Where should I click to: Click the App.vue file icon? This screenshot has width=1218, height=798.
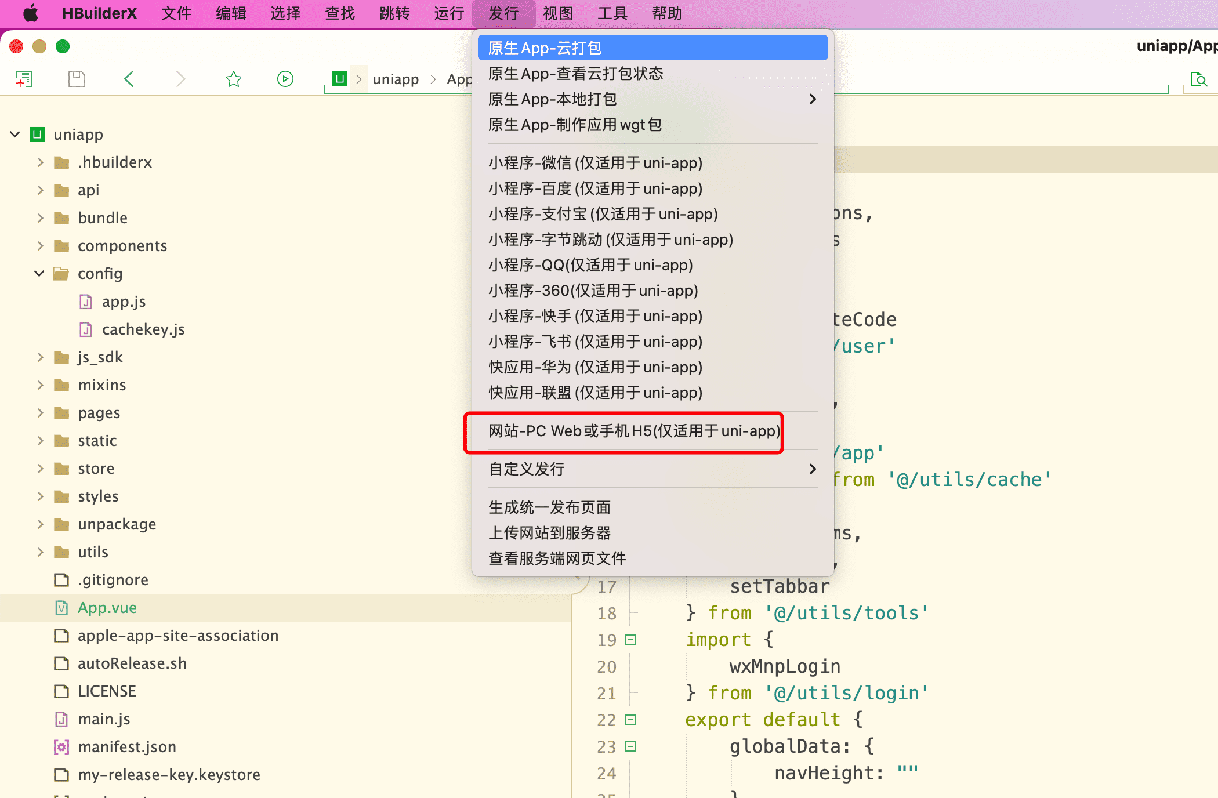point(61,608)
